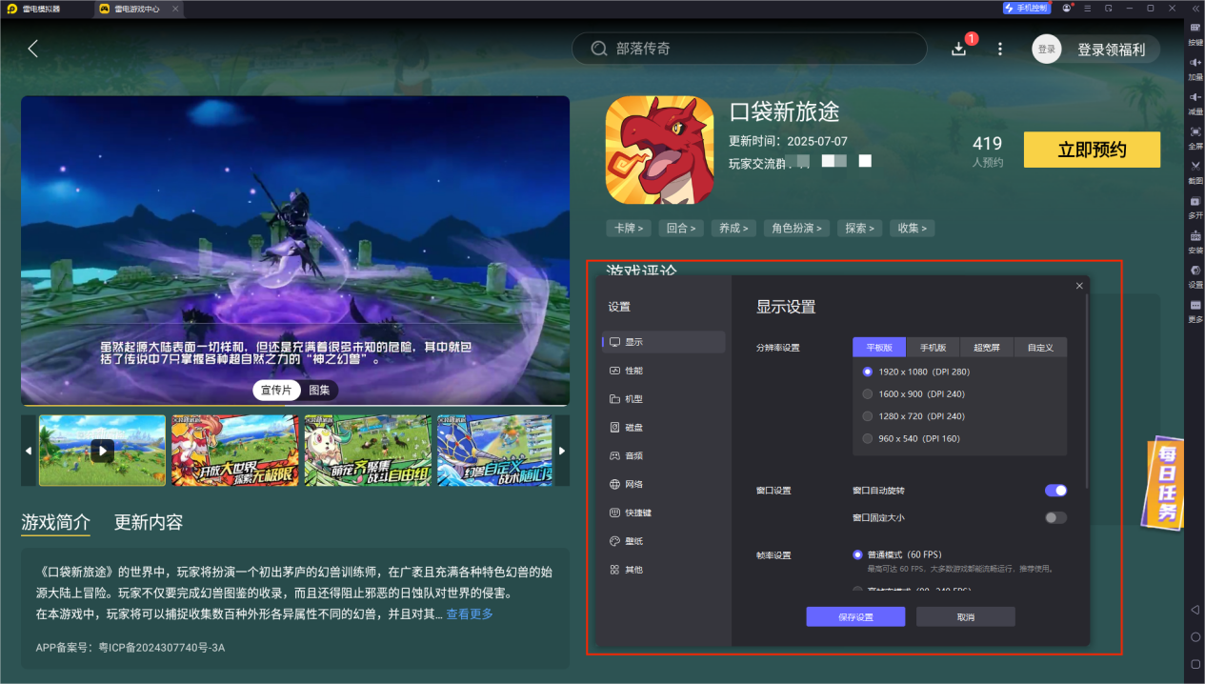Select the 图集 gallery toggle
The image size is (1205, 684).
click(319, 391)
